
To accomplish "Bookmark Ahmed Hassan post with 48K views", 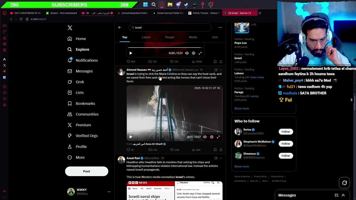I will coord(215,150).
